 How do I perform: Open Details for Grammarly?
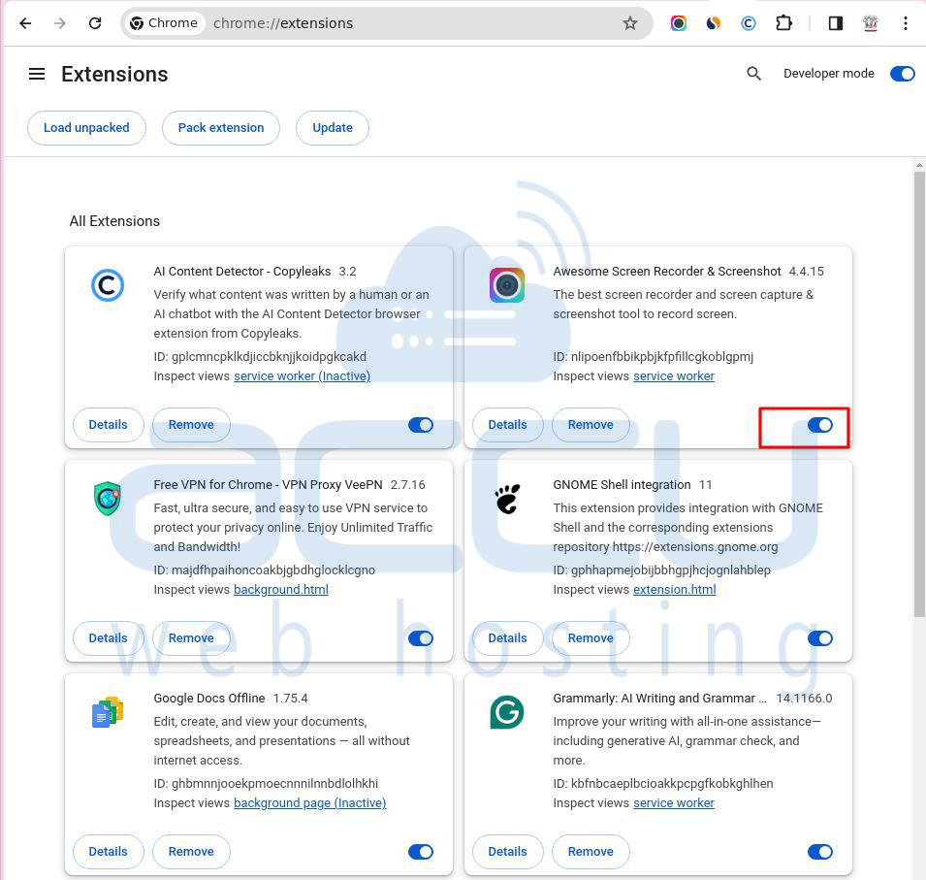507,852
